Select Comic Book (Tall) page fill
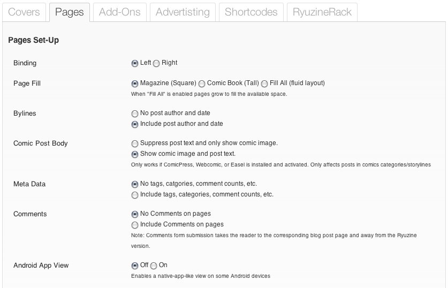448x288 pixels. pyautogui.click(x=202, y=84)
